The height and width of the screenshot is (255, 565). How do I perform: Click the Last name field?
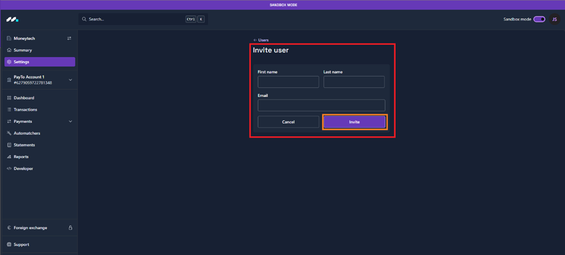pos(354,82)
